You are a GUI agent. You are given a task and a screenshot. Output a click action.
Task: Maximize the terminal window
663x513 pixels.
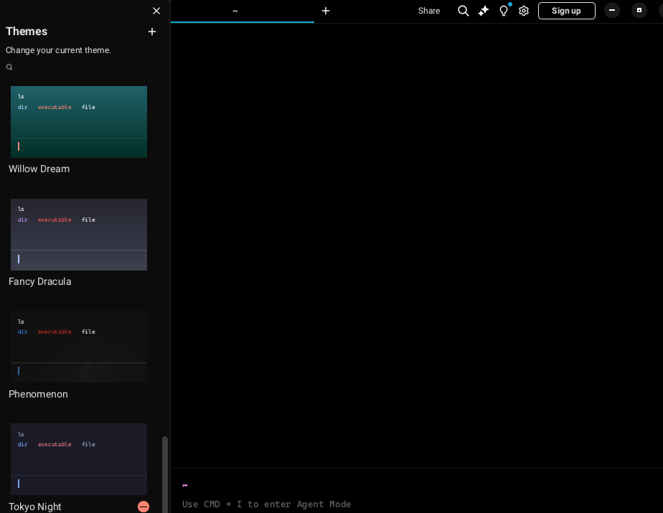pyautogui.click(x=639, y=10)
